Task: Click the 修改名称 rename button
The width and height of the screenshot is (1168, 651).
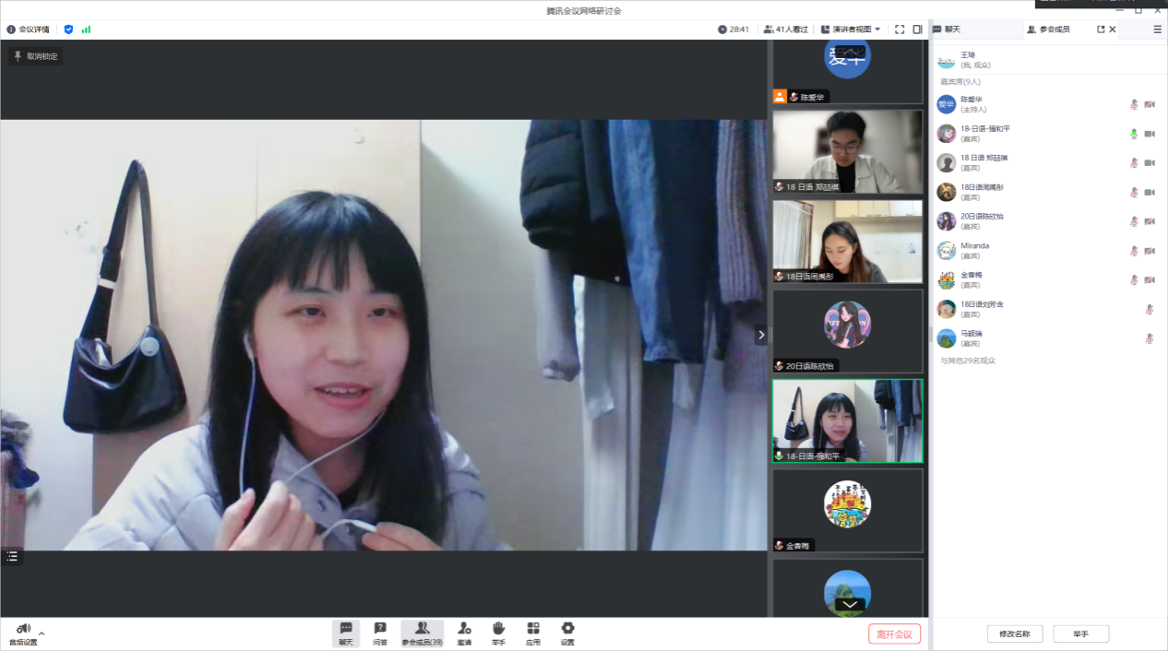Action: (x=1015, y=634)
